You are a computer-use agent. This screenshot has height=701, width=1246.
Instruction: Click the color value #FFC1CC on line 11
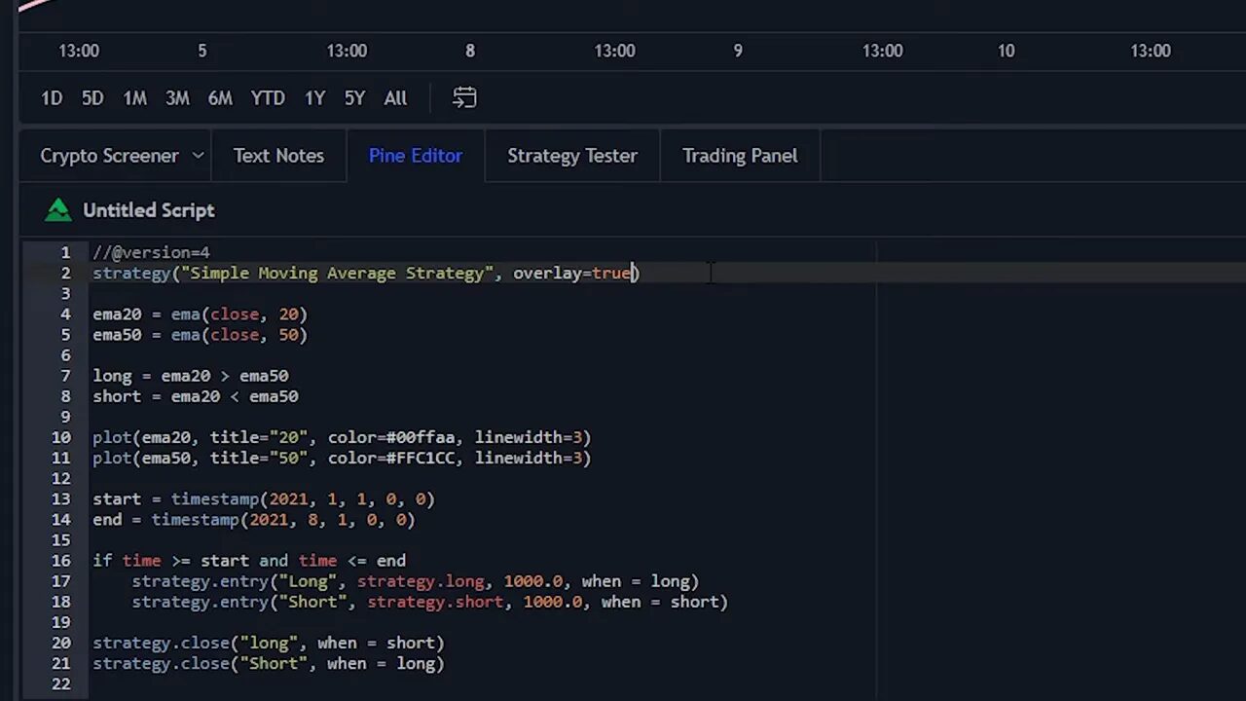click(421, 458)
